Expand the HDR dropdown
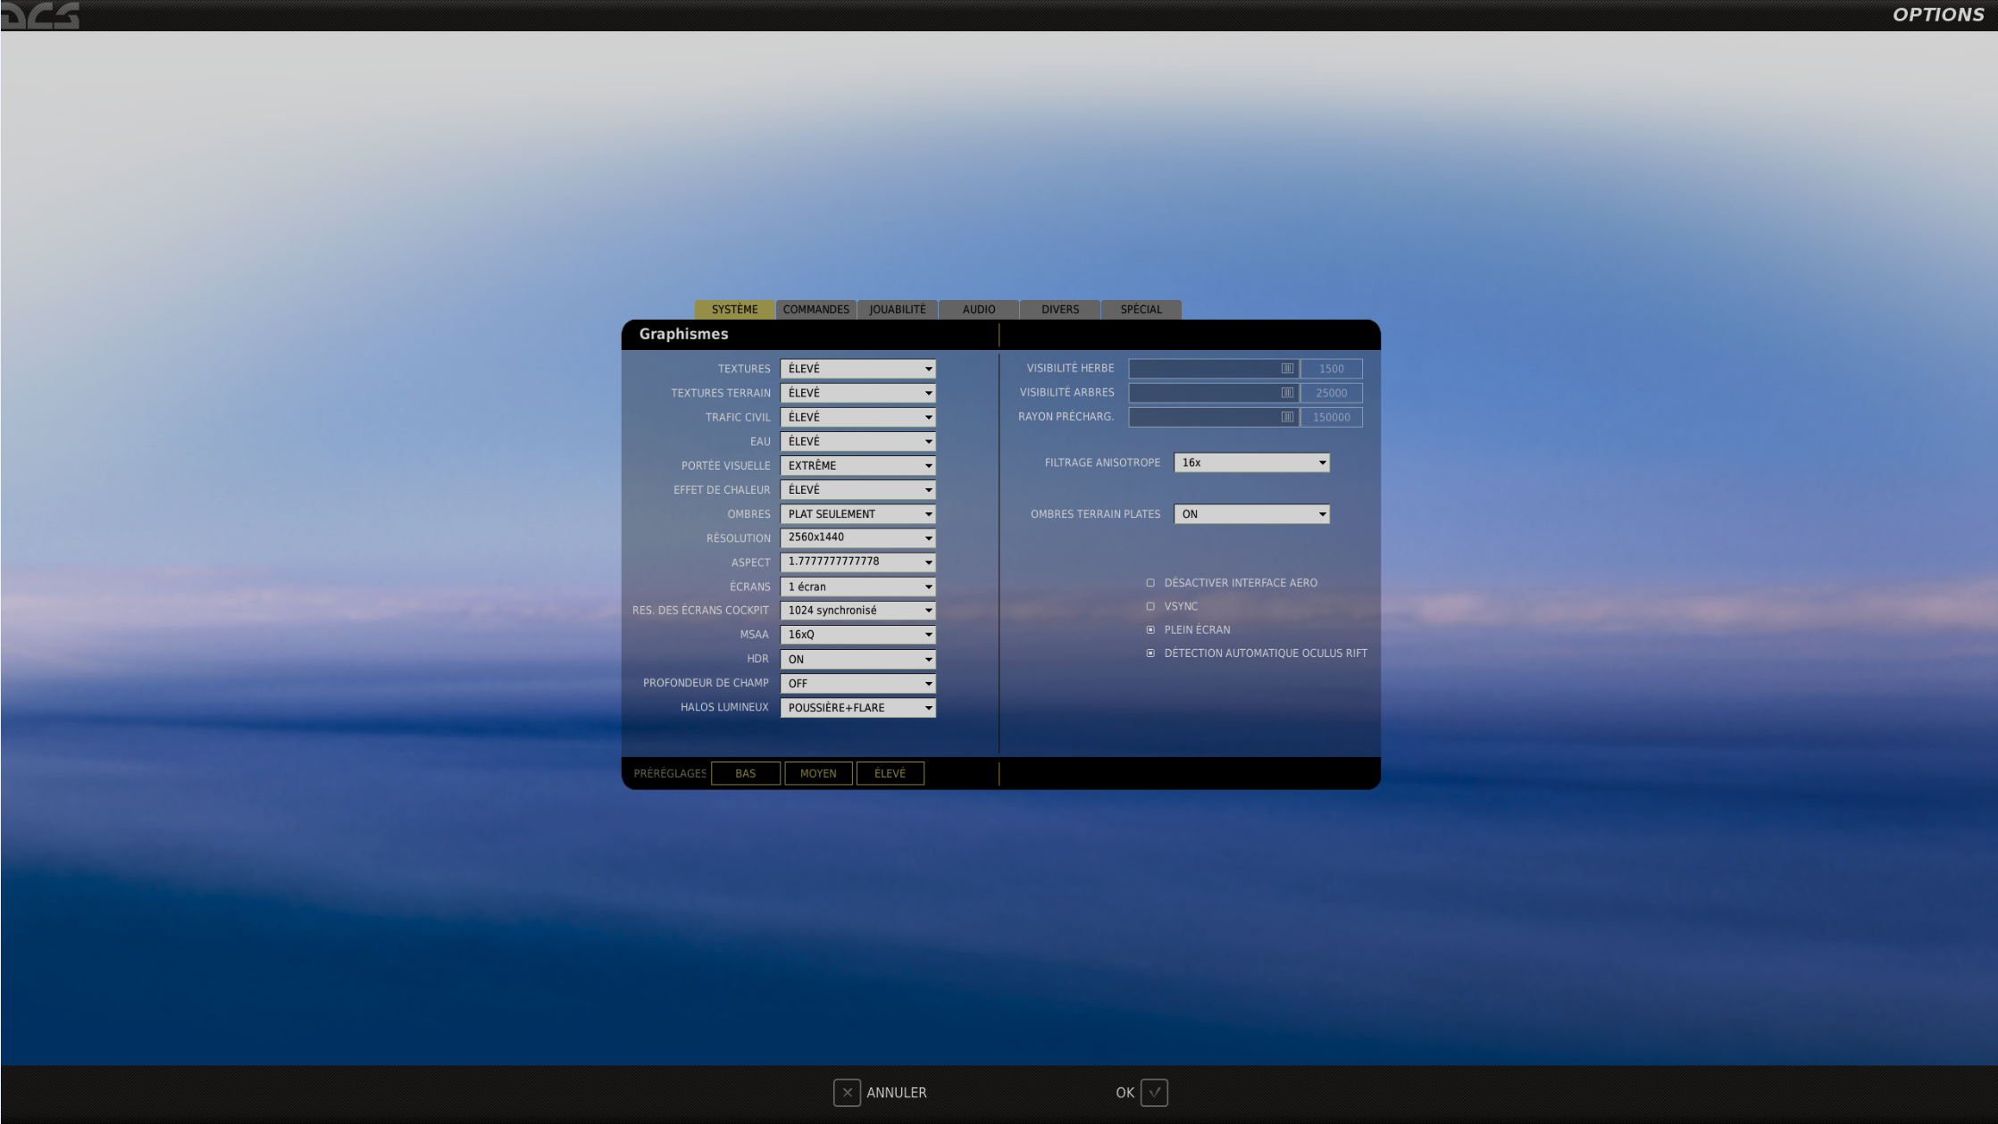The image size is (1998, 1124). coord(857,659)
